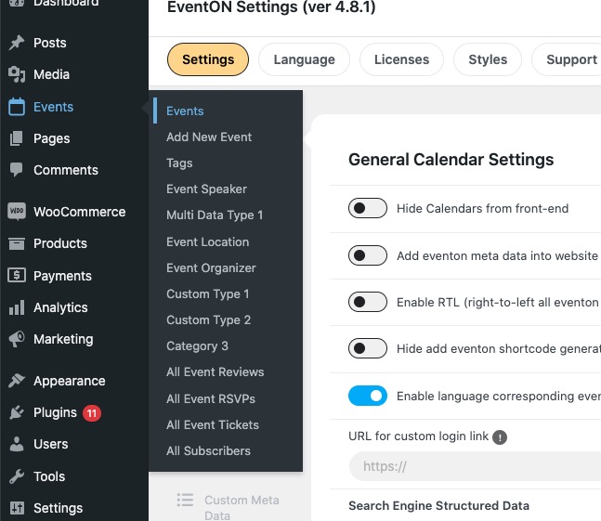
Task: Toggle Hide add eventon shortcode generator switch
Action: coord(367,348)
